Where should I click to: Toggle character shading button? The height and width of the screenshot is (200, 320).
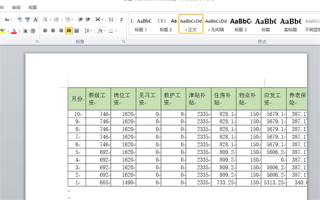[x=25, y=31]
